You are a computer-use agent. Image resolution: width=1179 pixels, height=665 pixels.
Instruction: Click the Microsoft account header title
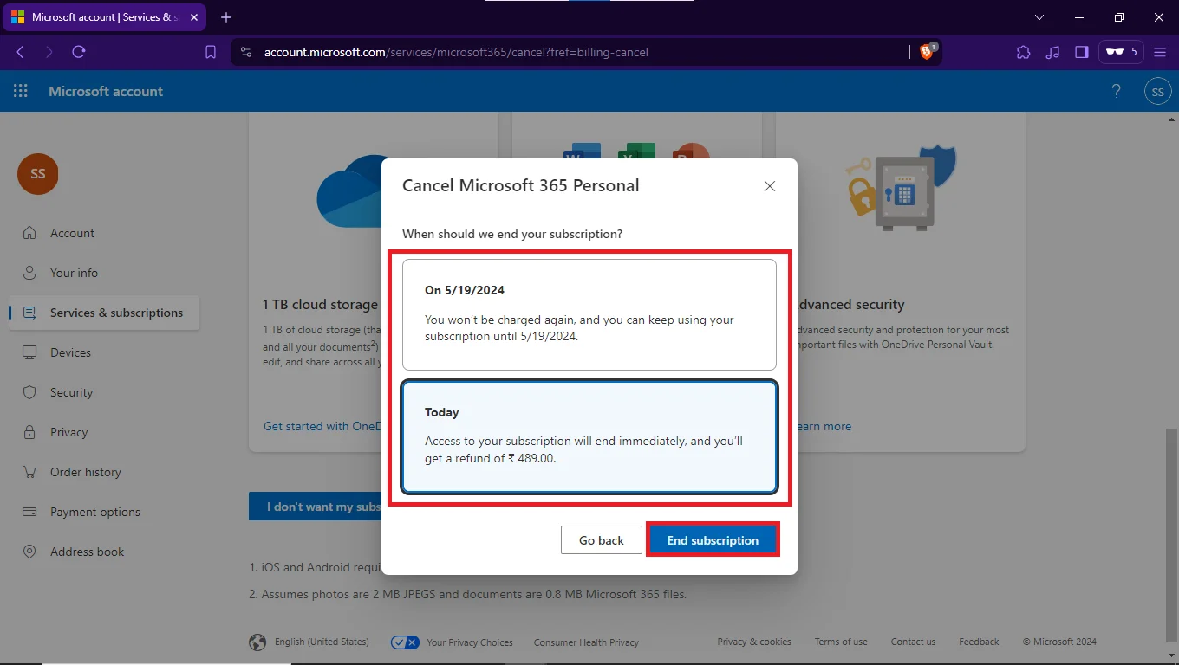pyautogui.click(x=106, y=91)
